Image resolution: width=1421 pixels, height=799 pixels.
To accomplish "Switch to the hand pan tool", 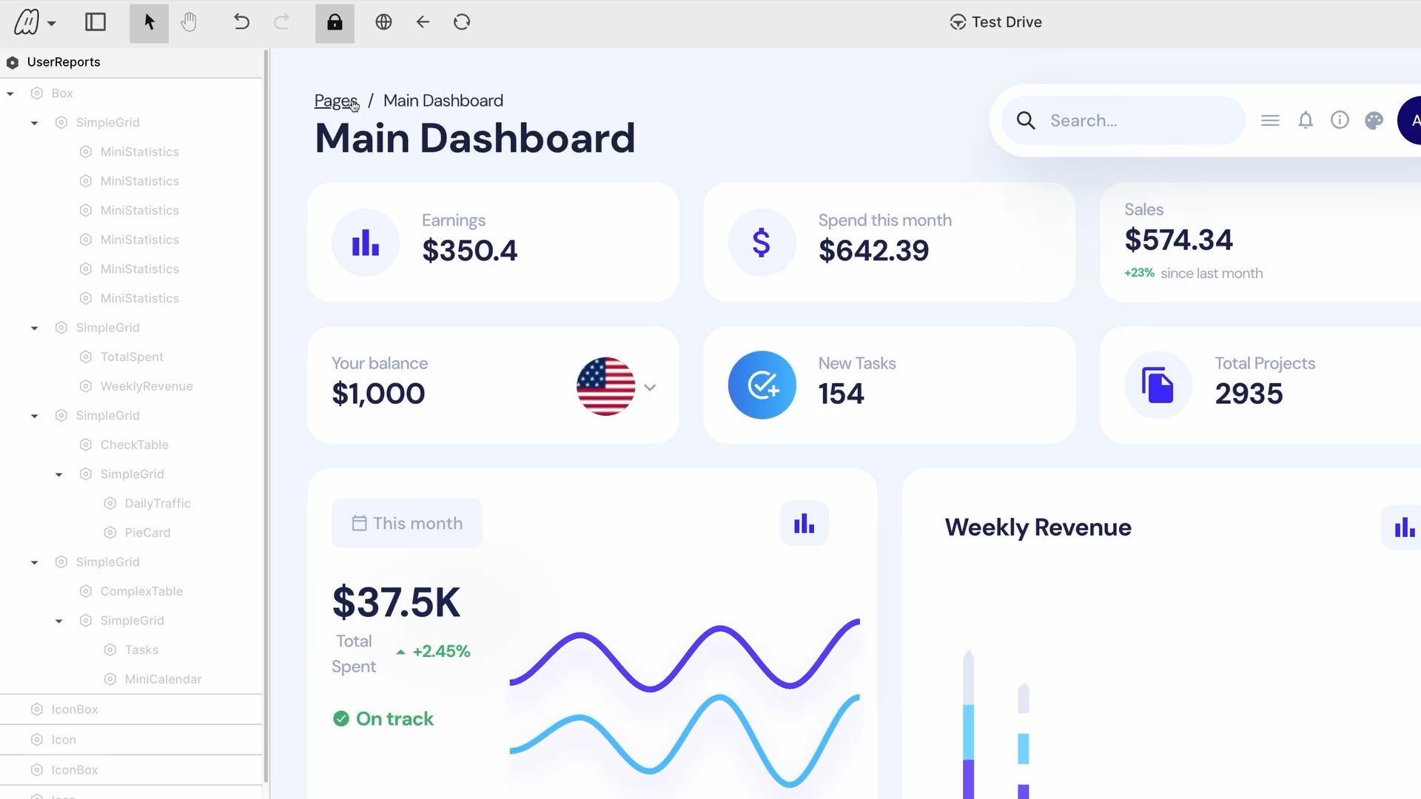I will (189, 22).
